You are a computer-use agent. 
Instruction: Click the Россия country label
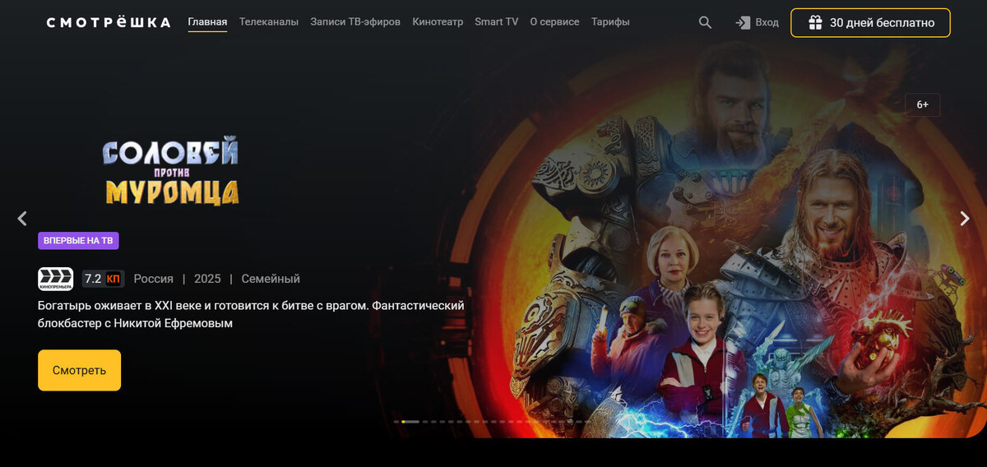154,279
